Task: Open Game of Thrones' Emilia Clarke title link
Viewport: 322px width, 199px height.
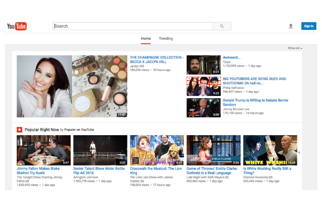Action: pyautogui.click(x=212, y=171)
